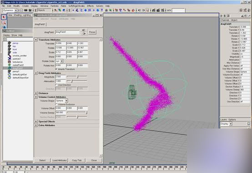Toggle the Inherits Transform checkbox
The width and height of the screenshot is (252, 173).
point(56,69)
